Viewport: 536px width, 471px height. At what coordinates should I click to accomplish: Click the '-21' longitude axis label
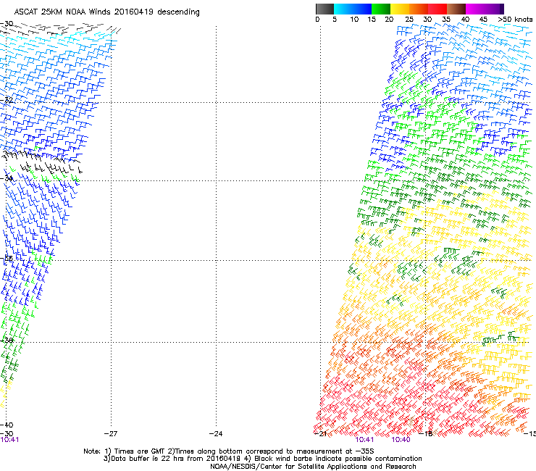point(320,434)
